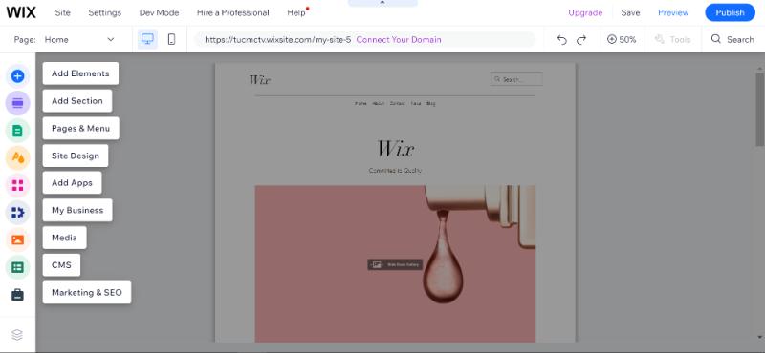Screen dimensions: 765x353
Task: Click the slideshow gallery label on image
Action: 395,265
